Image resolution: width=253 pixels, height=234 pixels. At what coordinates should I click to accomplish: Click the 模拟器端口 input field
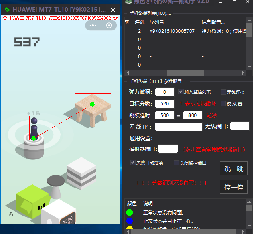point(168,149)
